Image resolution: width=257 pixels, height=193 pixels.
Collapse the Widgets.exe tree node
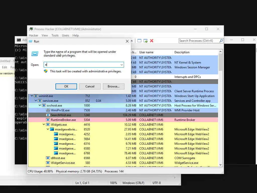click(x=44, y=124)
